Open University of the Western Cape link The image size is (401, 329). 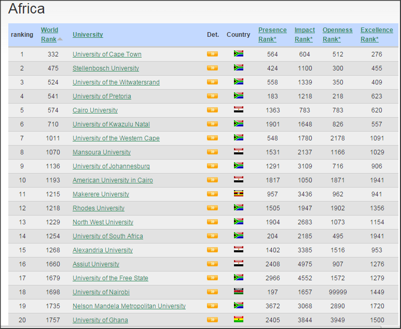coord(116,138)
